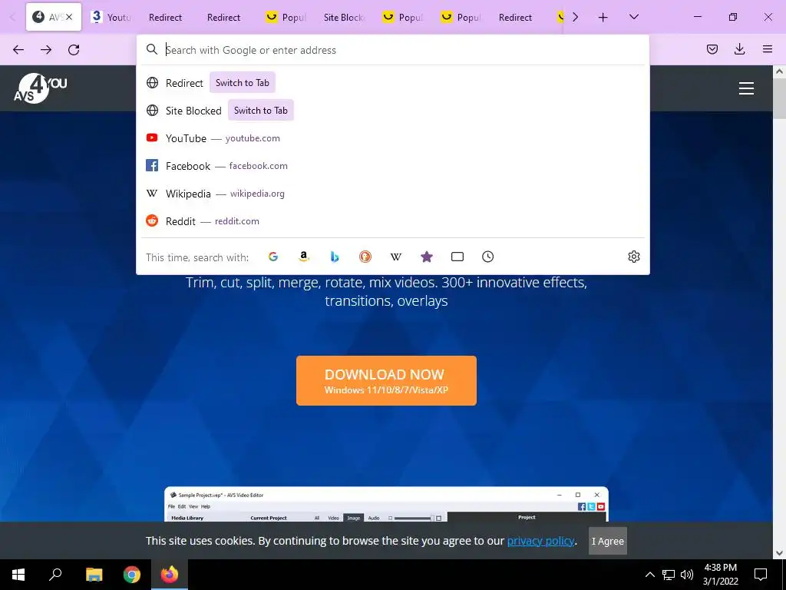Click Switch to Tab for Redirect
786x590 pixels.
click(242, 83)
